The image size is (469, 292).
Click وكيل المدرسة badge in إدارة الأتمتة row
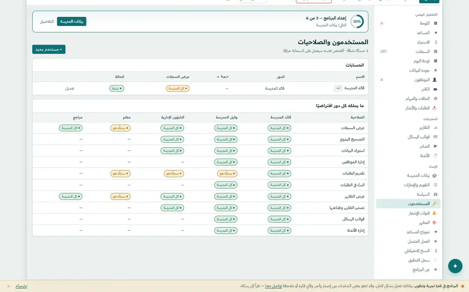click(x=226, y=230)
